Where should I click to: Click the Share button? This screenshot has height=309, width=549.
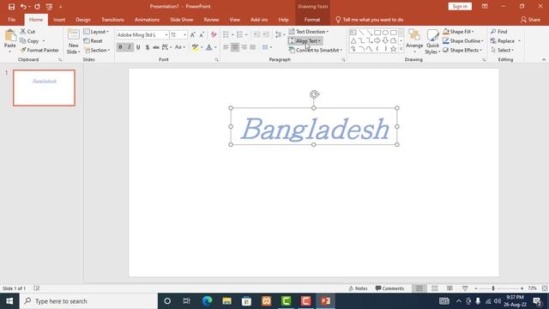[x=530, y=20]
